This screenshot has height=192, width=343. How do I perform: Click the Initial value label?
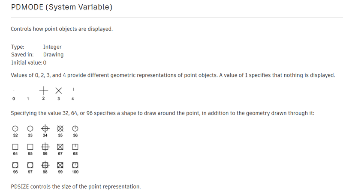point(27,62)
